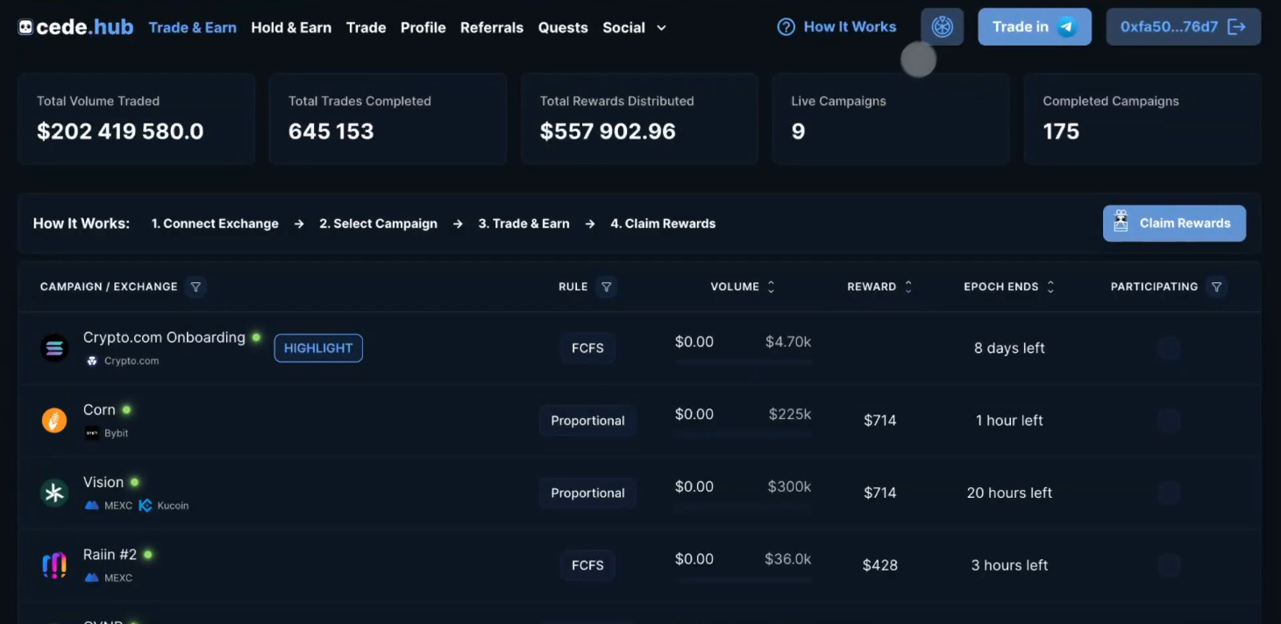Viewport: 1281px width, 624px height.
Task: Sort the table by Epoch Ends
Action: tap(1050, 287)
